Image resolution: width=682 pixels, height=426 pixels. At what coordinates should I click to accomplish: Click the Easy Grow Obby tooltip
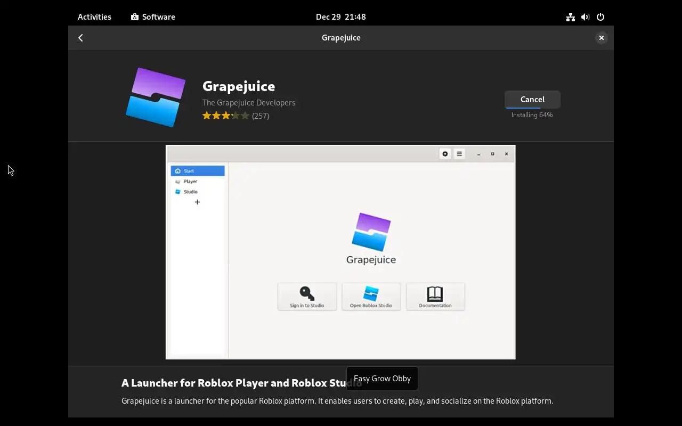click(x=382, y=379)
